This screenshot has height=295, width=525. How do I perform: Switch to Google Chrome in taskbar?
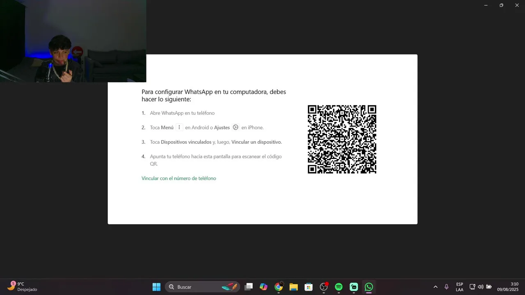(x=278, y=287)
